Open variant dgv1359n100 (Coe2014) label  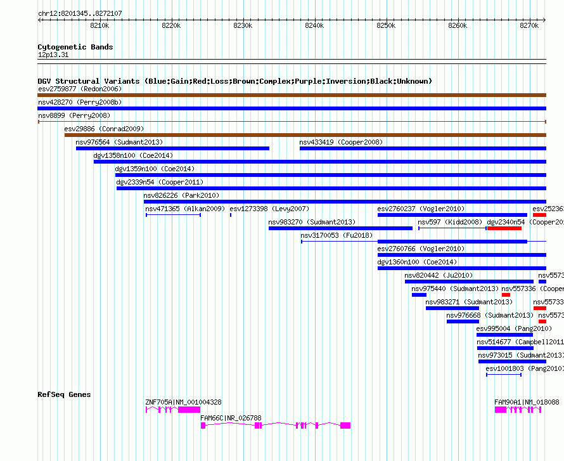pos(155,169)
